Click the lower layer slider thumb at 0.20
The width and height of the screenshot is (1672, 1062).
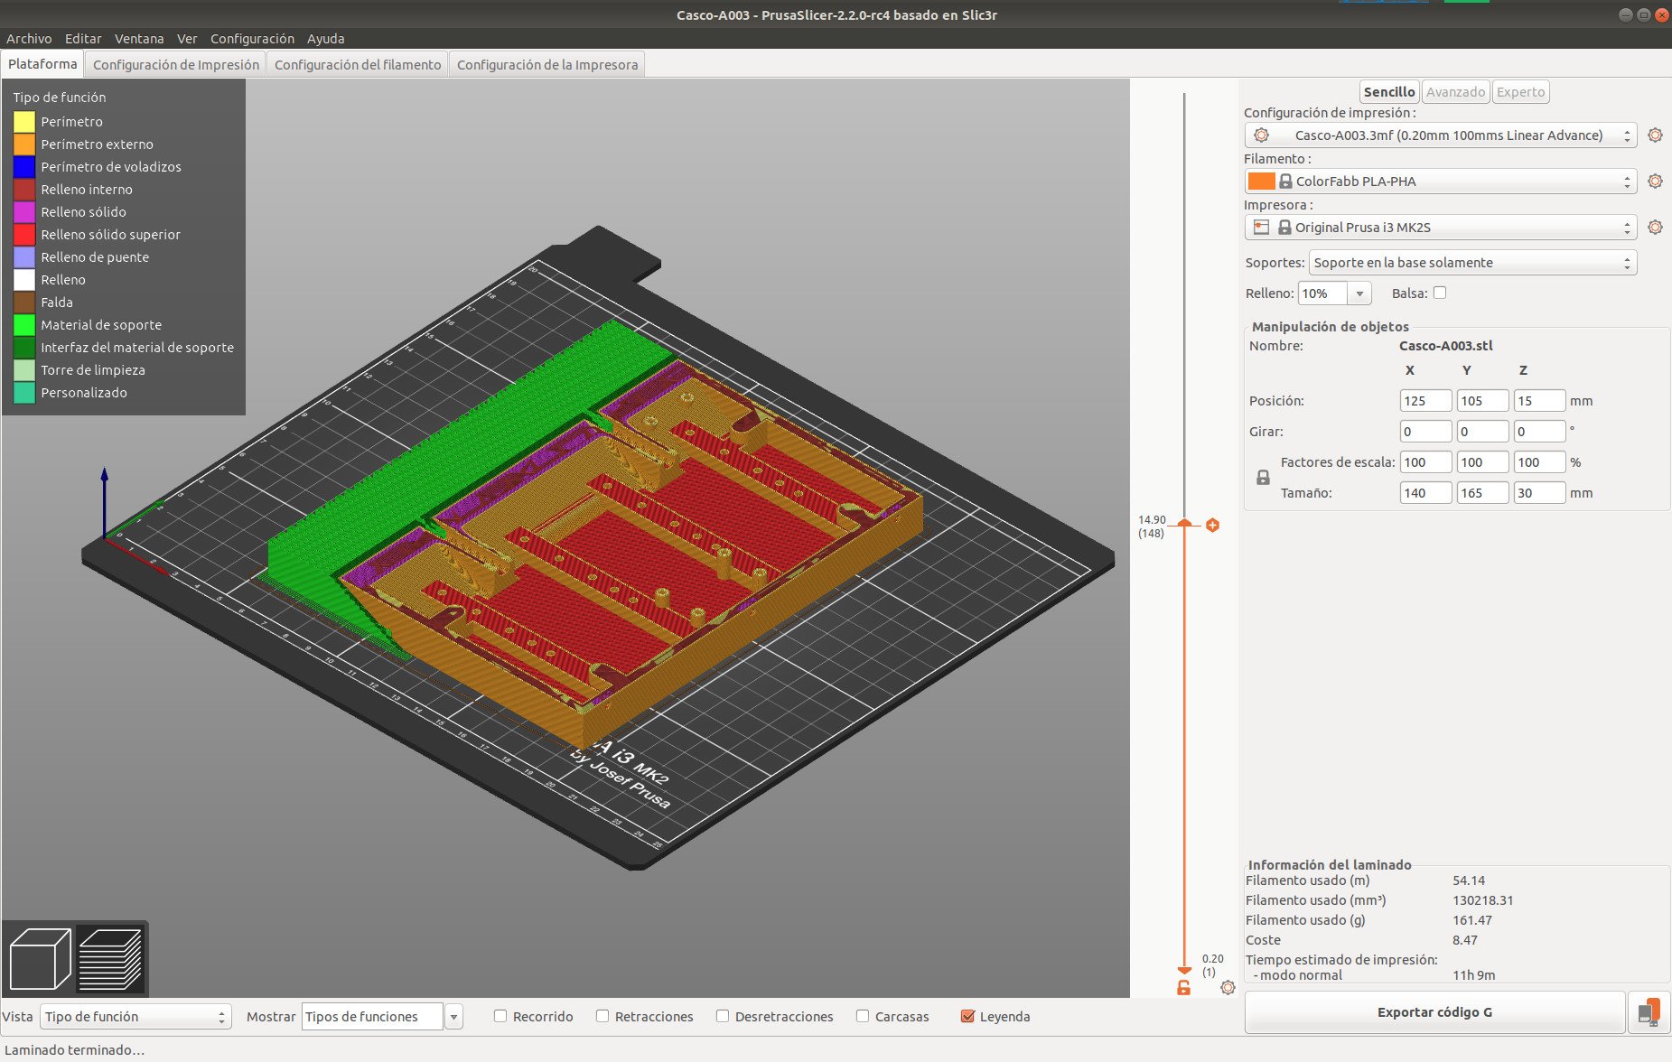pos(1184,970)
